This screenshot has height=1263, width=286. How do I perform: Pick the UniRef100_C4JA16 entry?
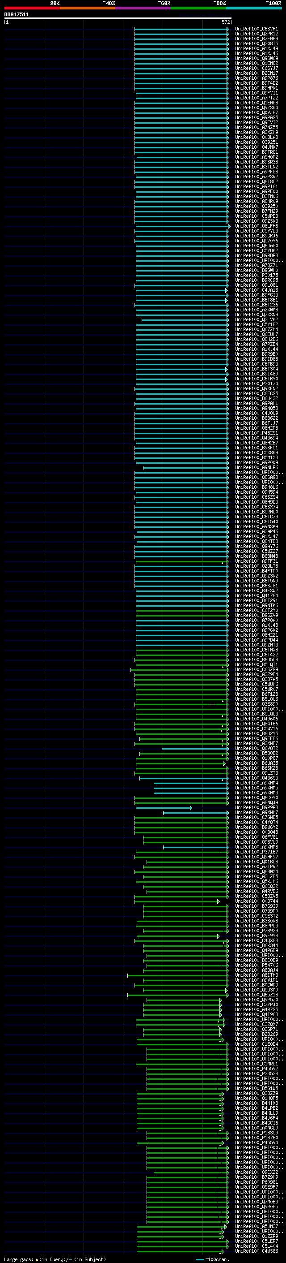coord(257,290)
